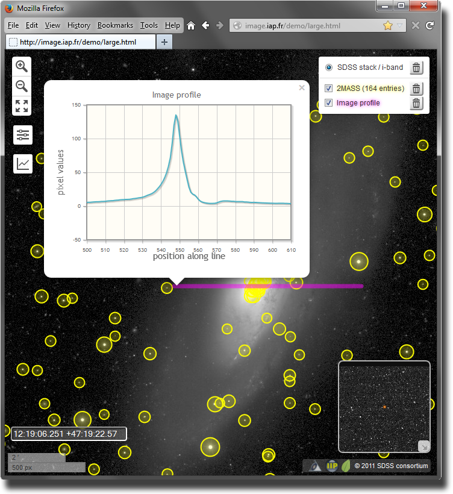Screen dimensions: 453x494
Task: Open the bookmark dropdown arrow in URL bar
Action: [x=399, y=25]
